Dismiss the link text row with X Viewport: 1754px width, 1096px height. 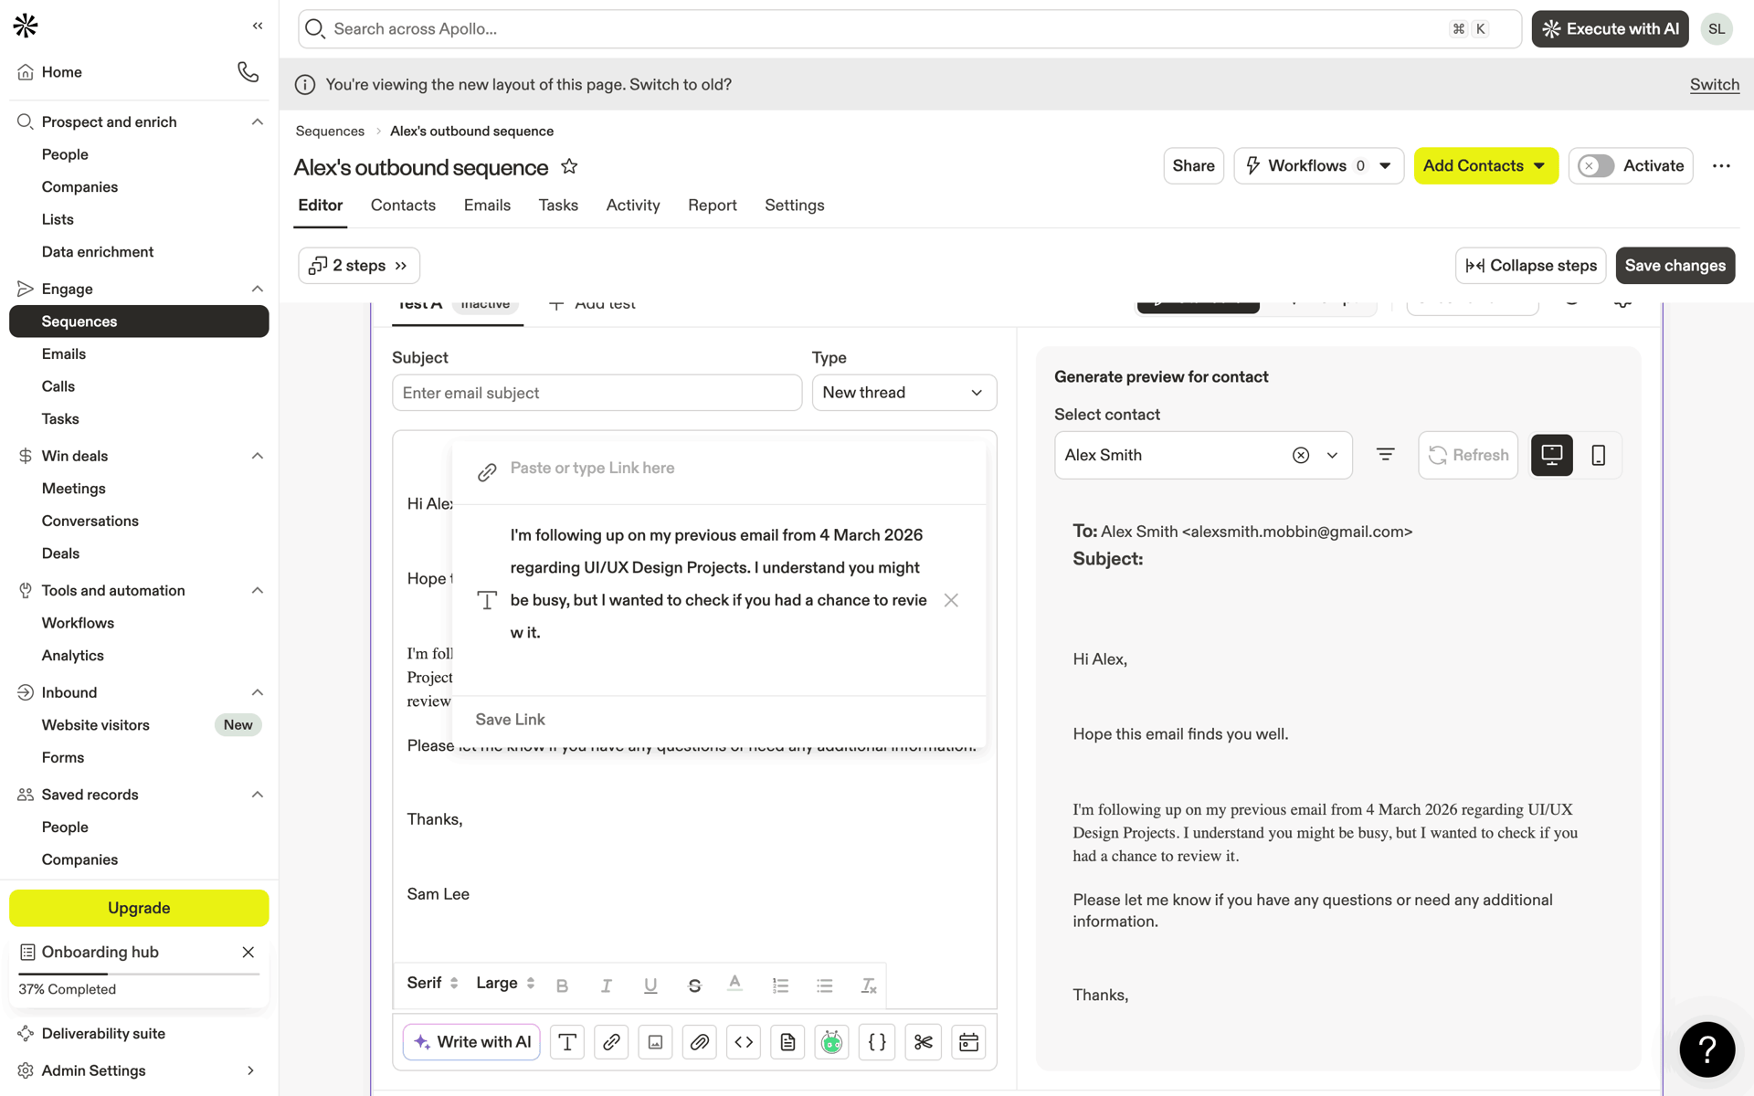[x=951, y=600]
